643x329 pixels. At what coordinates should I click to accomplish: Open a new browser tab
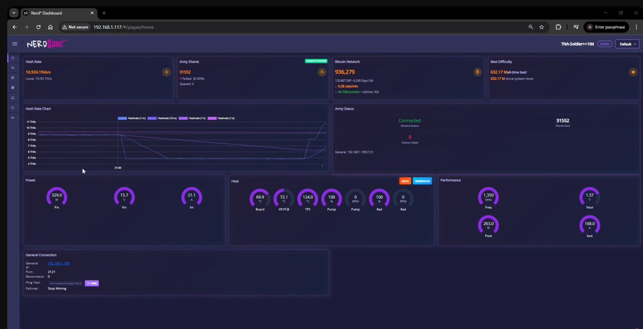(104, 13)
